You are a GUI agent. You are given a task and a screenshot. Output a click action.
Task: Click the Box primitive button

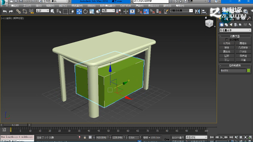point(227,43)
